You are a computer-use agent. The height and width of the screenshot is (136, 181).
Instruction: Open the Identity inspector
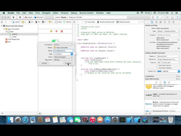[160, 22]
